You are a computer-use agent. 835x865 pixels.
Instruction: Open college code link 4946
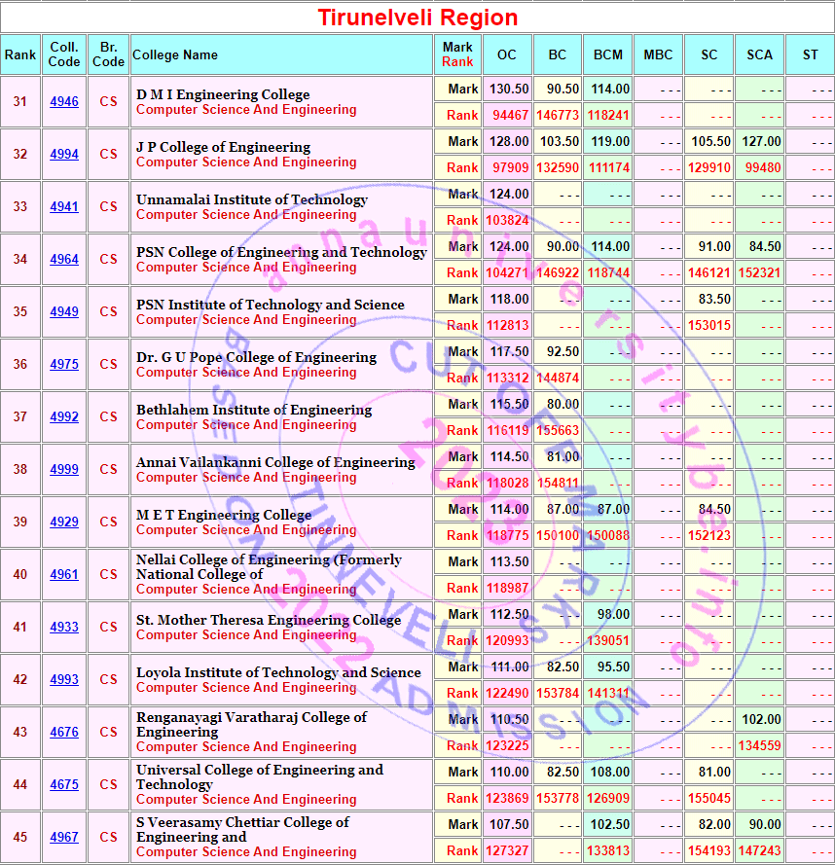[x=64, y=102]
